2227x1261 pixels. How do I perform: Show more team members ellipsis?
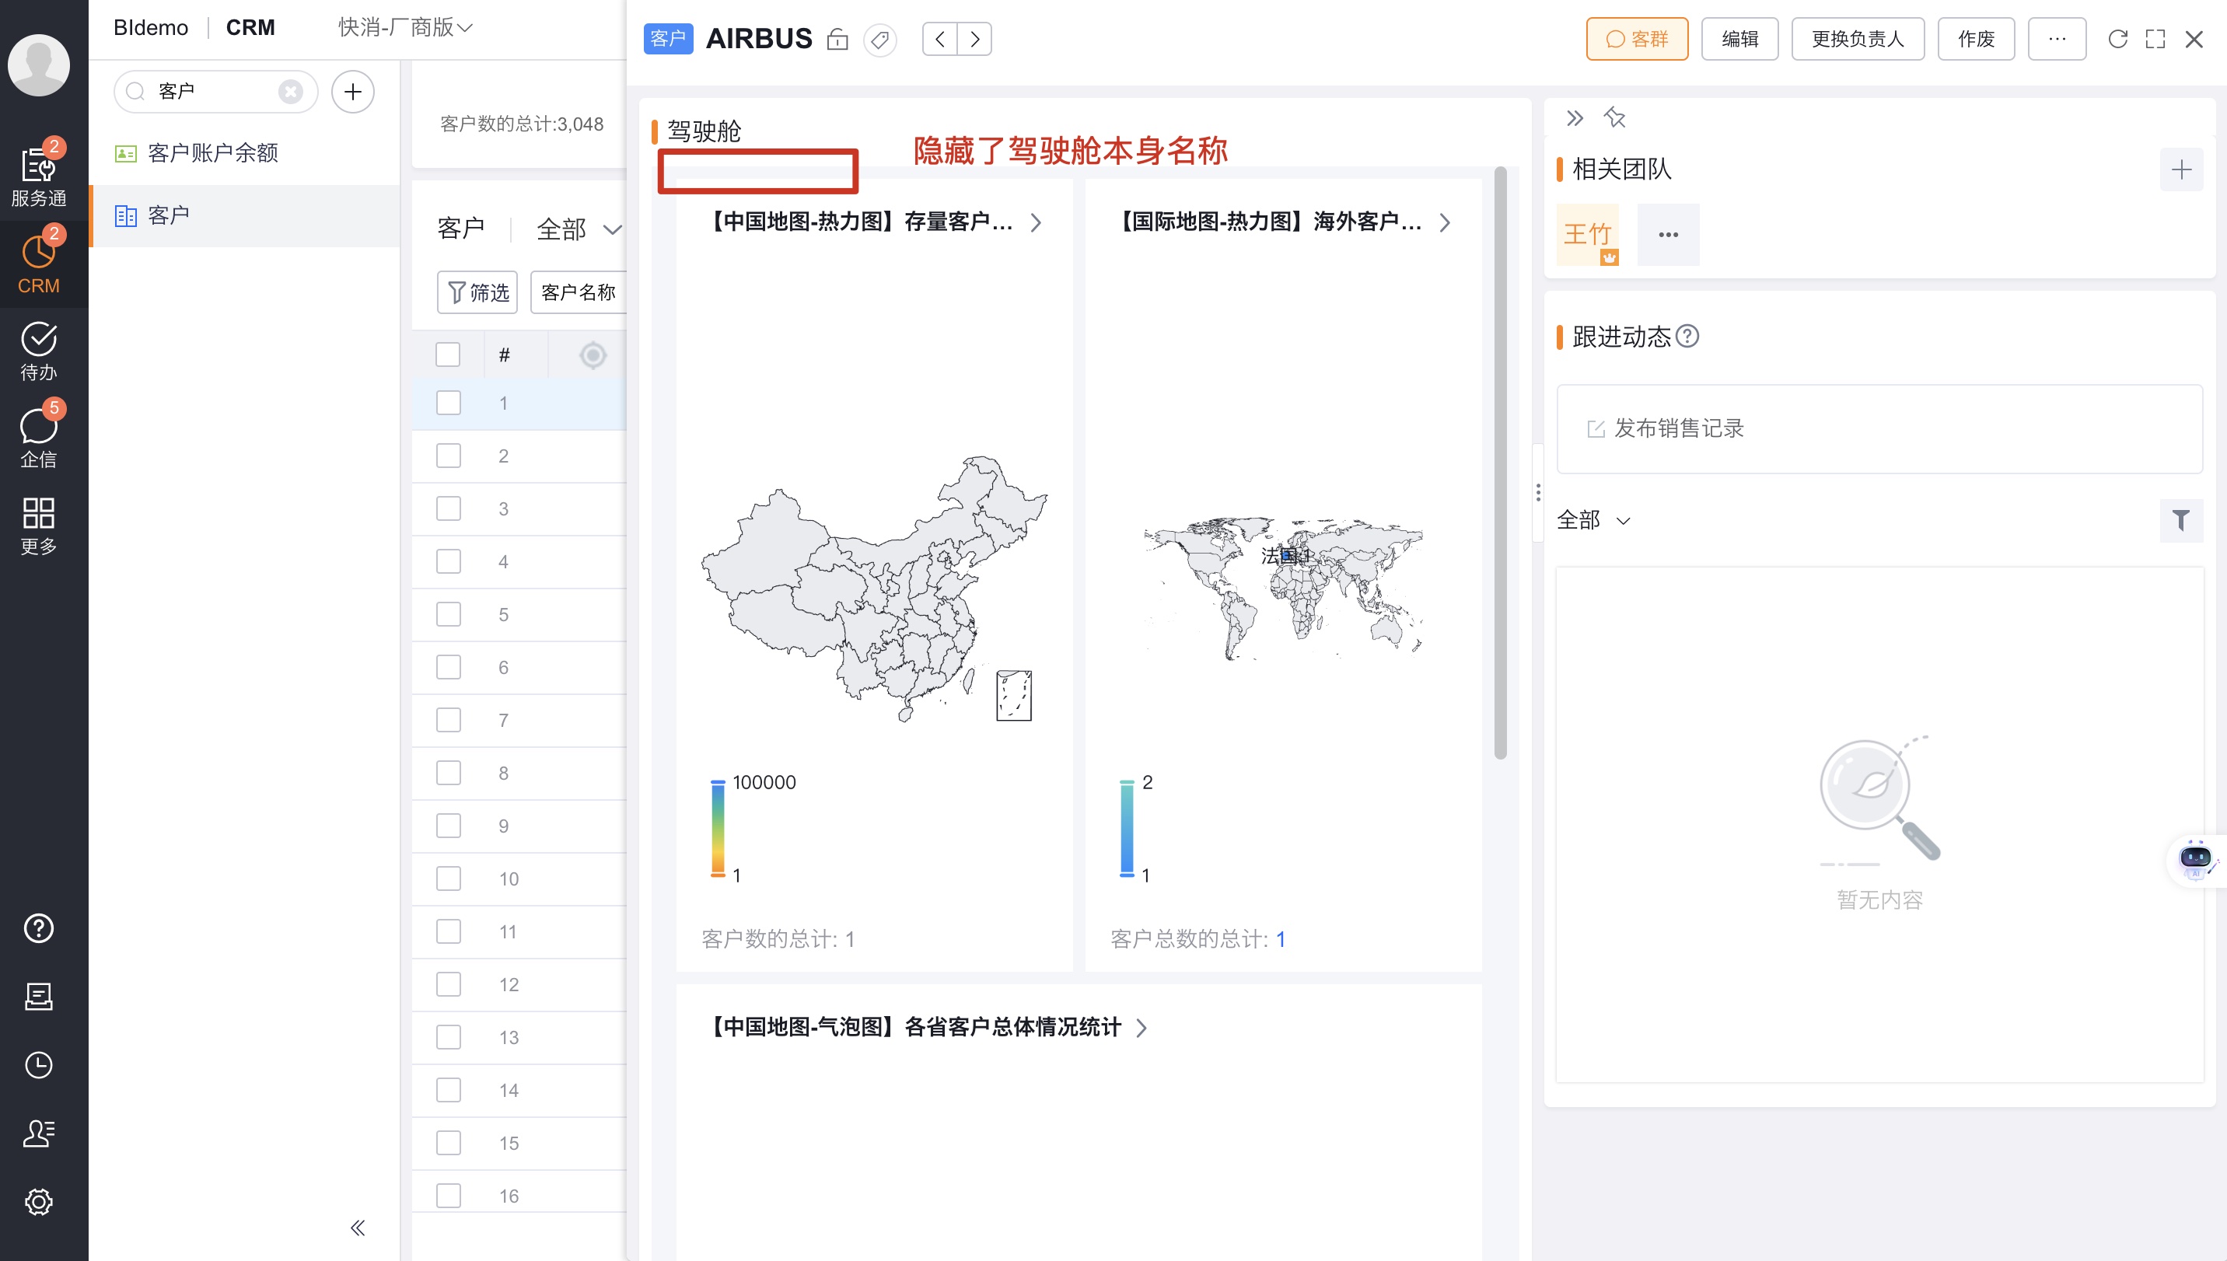pos(1668,235)
